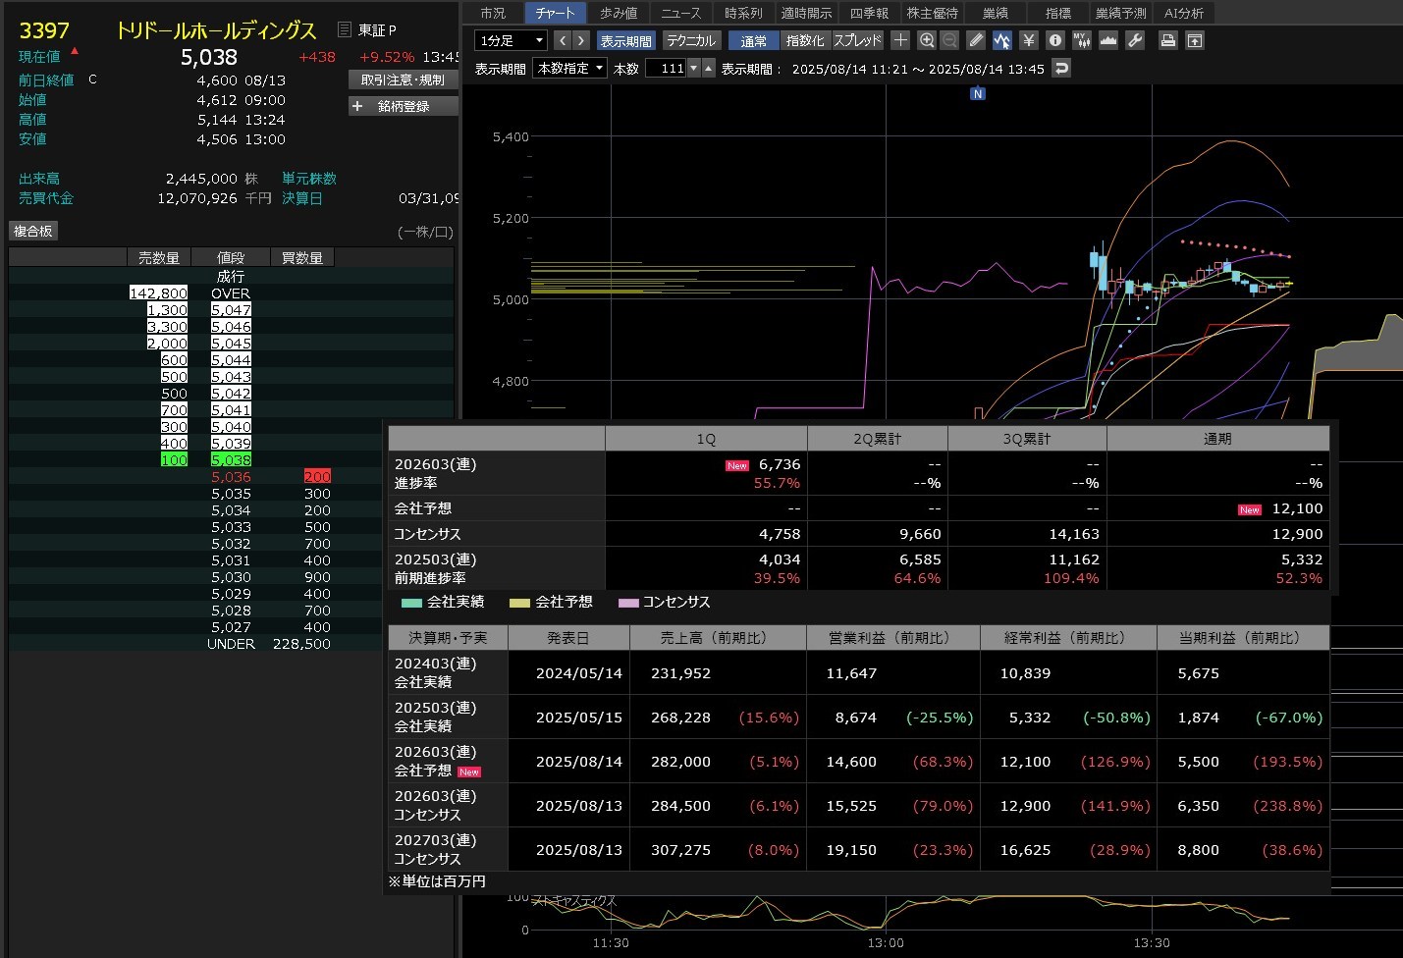The image size is (1403, 958).
Task: Switch to the 四季報 tab
Action: coord(869,13)
